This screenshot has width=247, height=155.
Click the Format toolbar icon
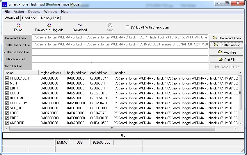coord(19,27)
